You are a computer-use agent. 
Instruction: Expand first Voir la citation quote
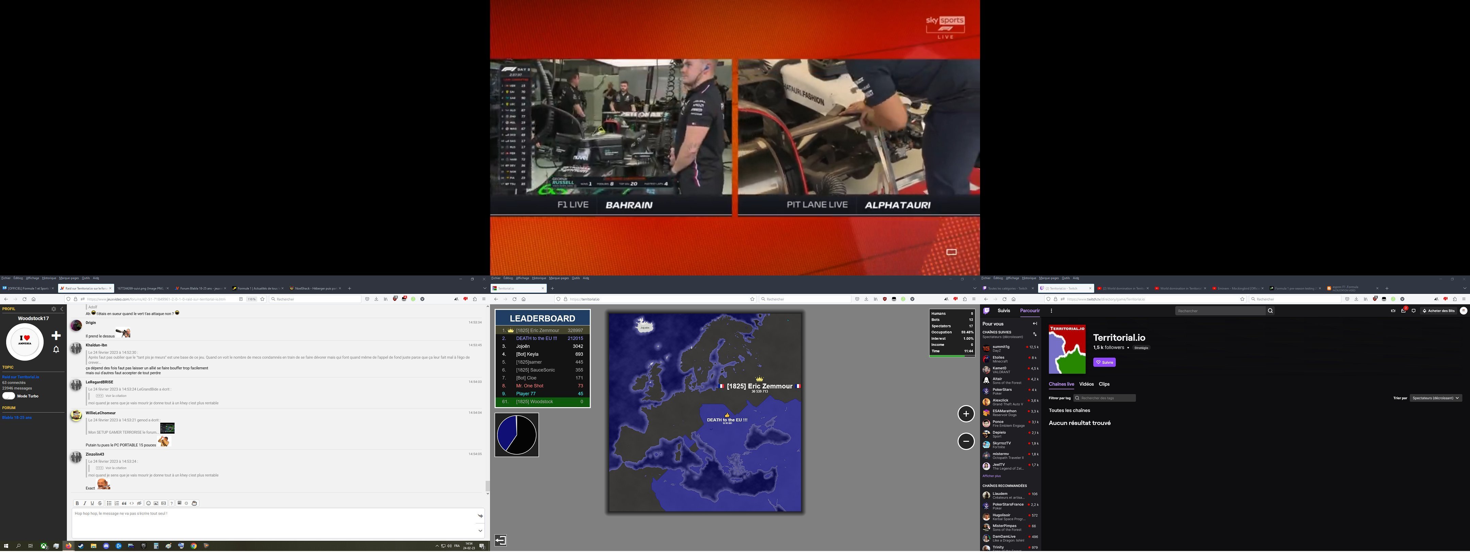click(116, 396)
